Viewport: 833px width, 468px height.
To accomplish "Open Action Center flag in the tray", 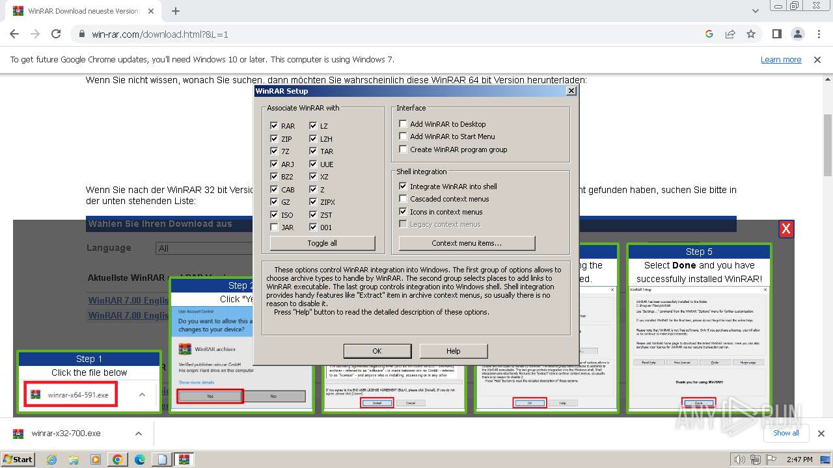I will pos(771,460).
